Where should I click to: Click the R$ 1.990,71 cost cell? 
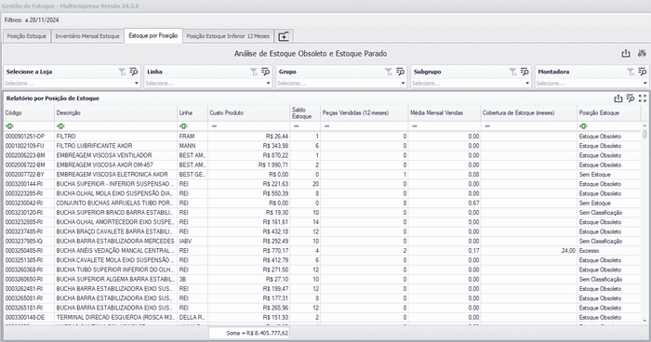pyautogui.click(x=248, y=164)
